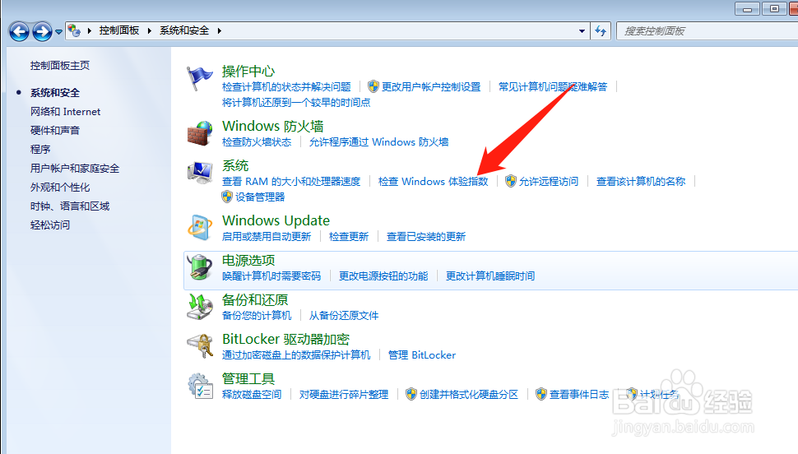Open 网络和 Internet category in sidebar
Viewport: 798px width, 454px height.
(65, 112)
